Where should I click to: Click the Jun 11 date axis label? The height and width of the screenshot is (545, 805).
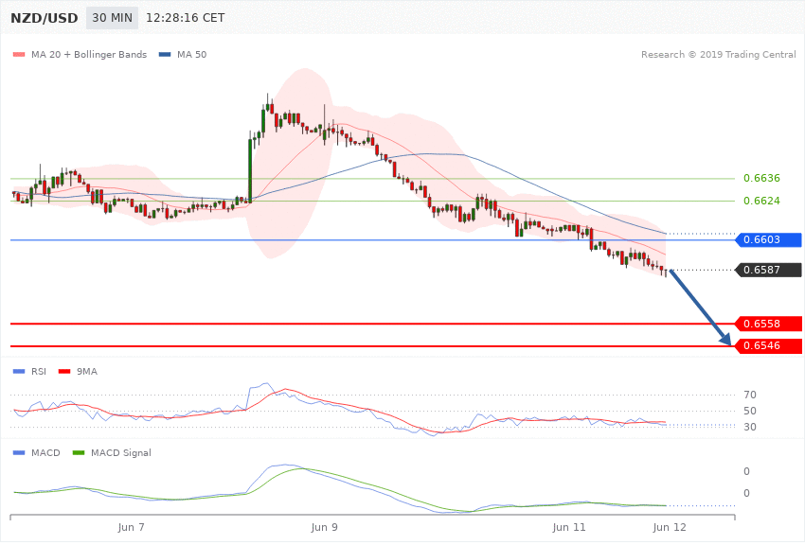tap(569, 527)
